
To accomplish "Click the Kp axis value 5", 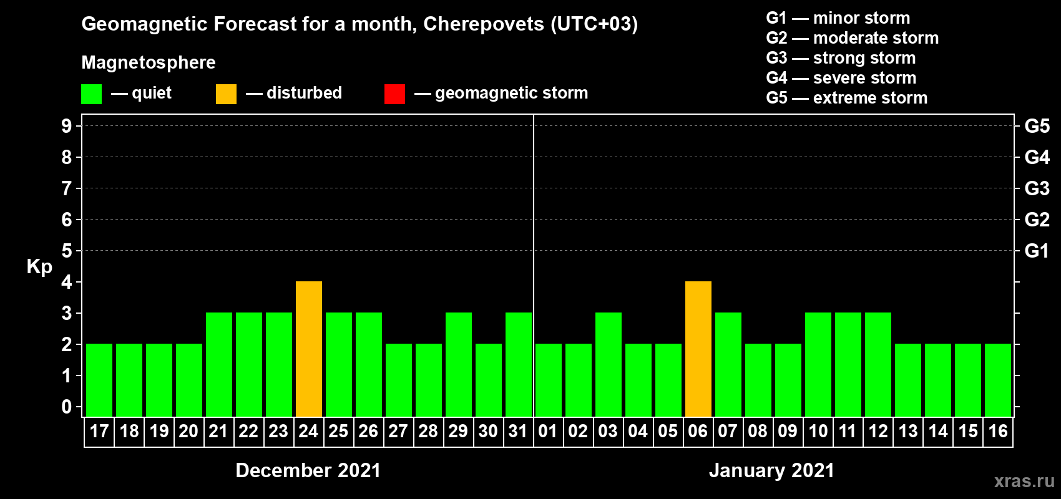I will point(67,251).
